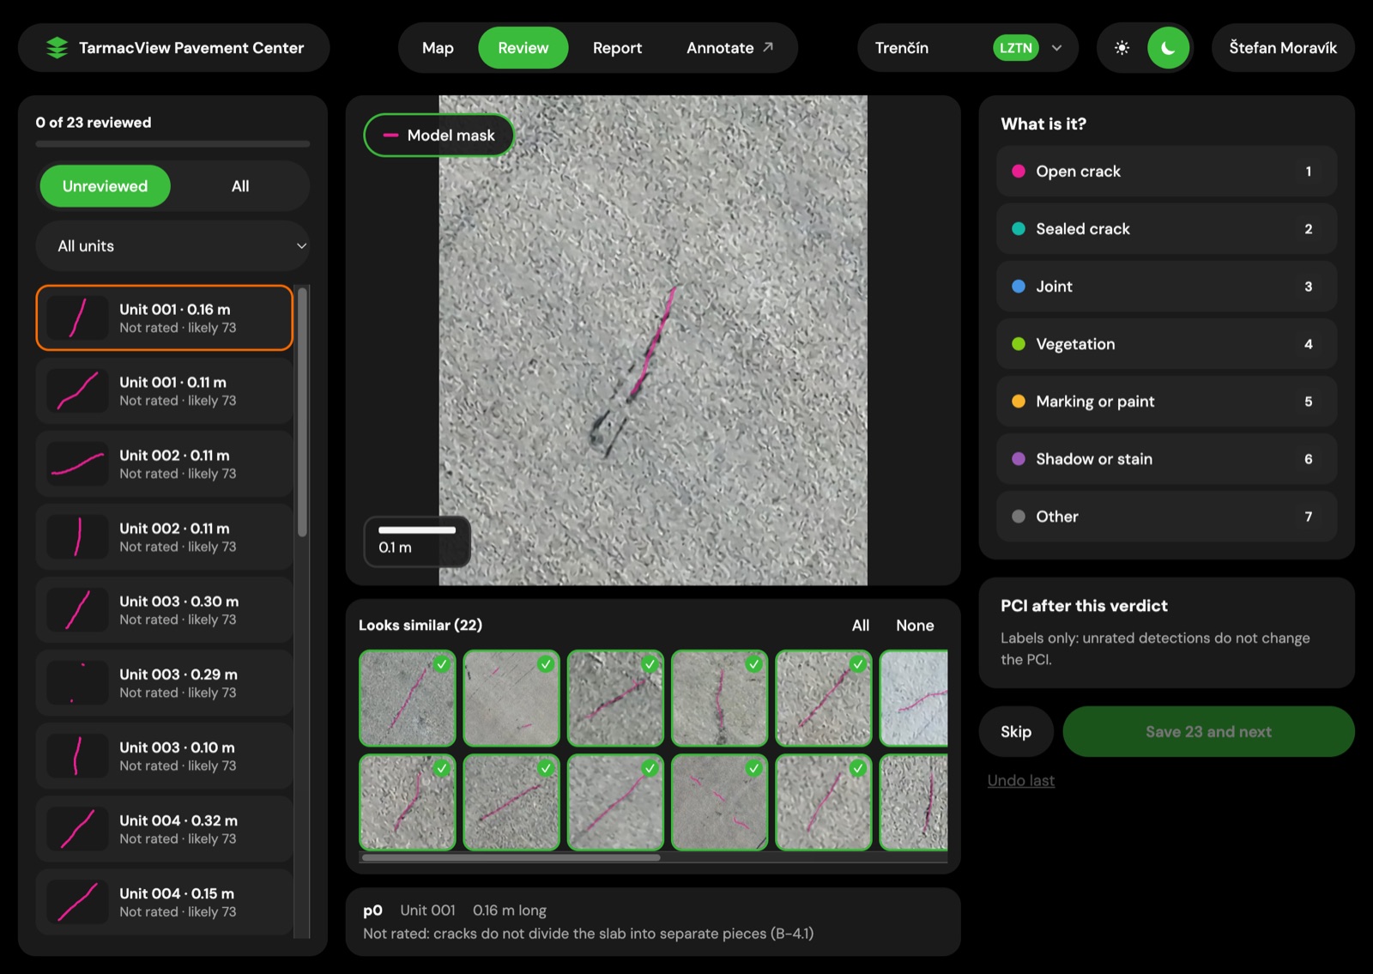Label detection as Other
Viewport: 1373px width, 974px height.
click(1167, 517)
